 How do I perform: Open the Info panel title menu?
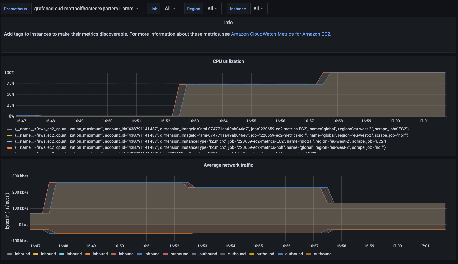228,22
